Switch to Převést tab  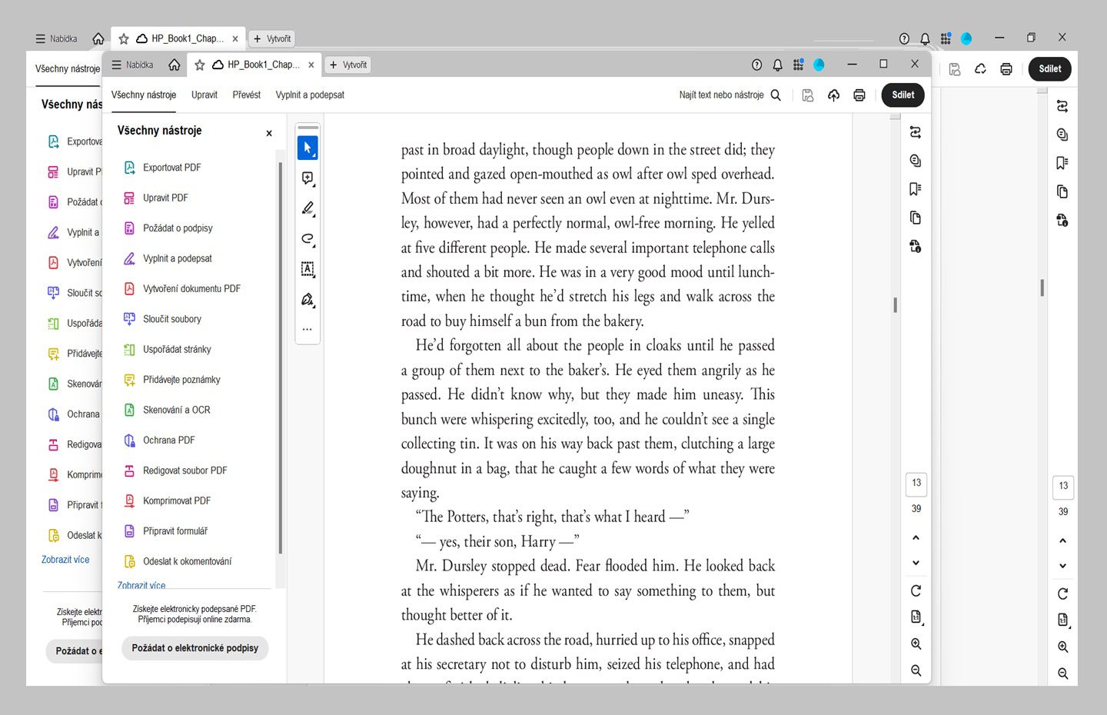pos(247,95)
